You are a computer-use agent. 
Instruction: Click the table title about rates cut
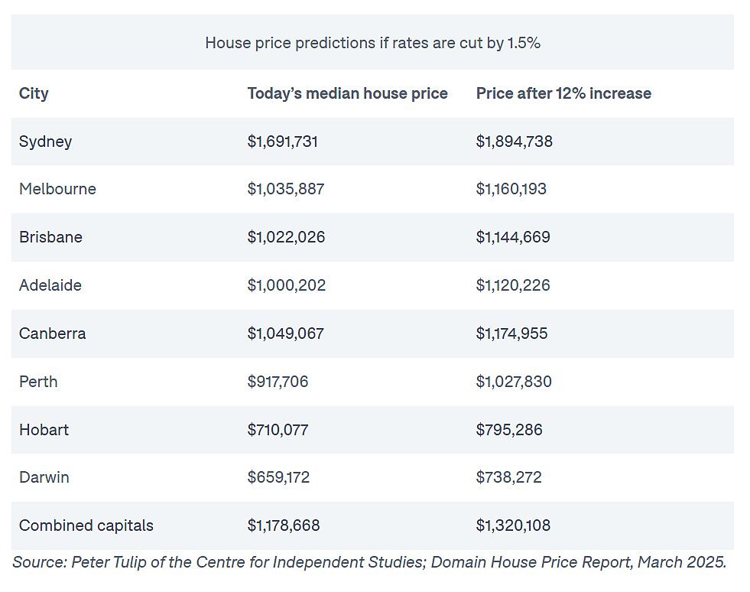pyautogui.click(x=372, y=43)
